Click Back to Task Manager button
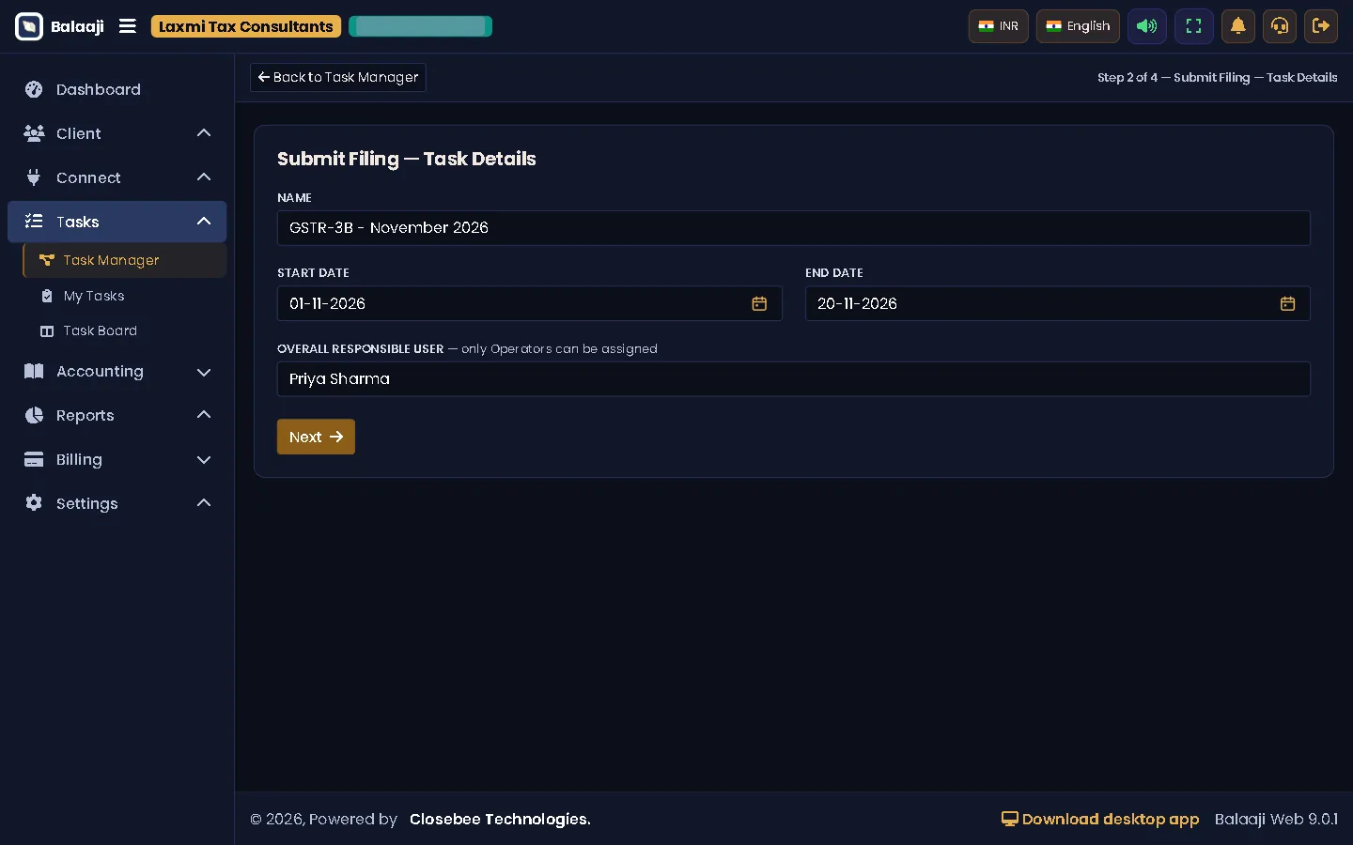This screenshot has width=1353, height=845. 338,77
